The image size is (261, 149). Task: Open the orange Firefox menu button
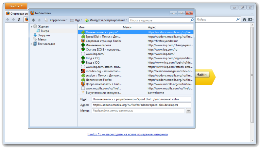pos(16,6)
